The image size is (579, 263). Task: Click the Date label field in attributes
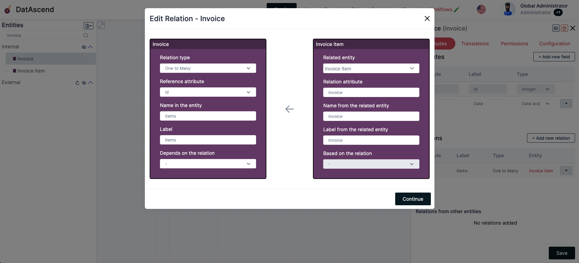pos(488,104)
